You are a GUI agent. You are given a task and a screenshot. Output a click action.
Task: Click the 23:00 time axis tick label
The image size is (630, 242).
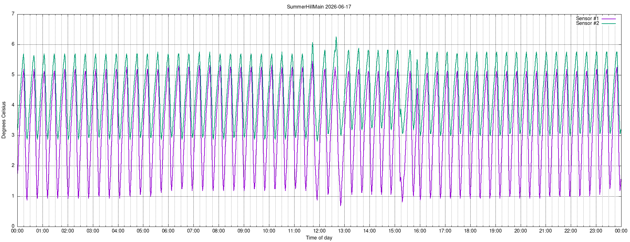coord(596,231)
